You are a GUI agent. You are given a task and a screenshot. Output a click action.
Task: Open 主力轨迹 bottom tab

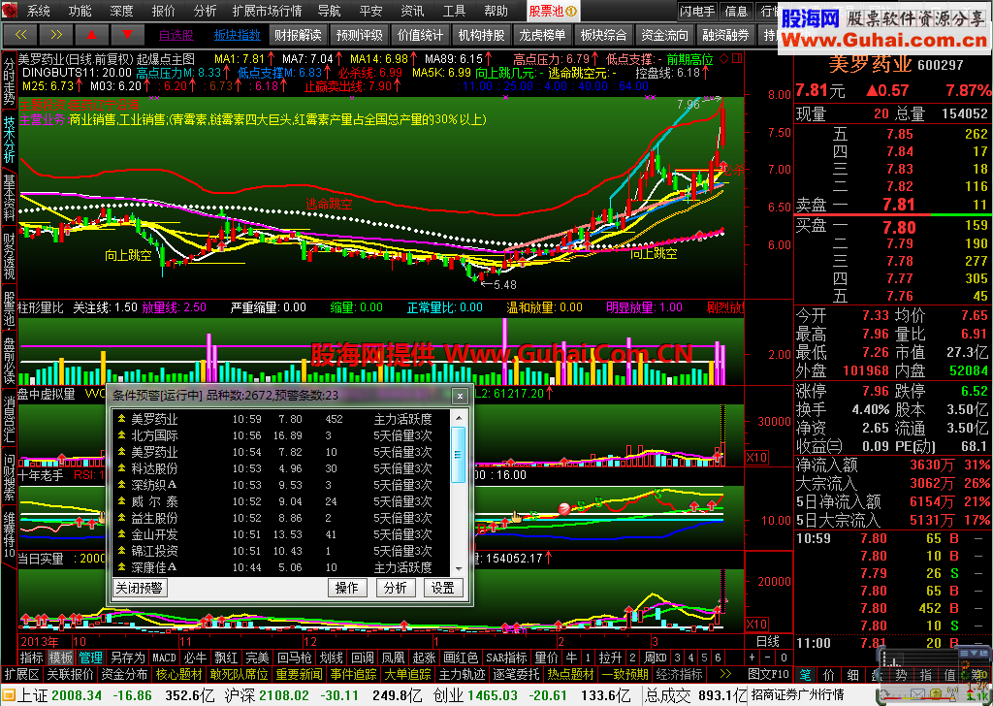tap(463, 674)
